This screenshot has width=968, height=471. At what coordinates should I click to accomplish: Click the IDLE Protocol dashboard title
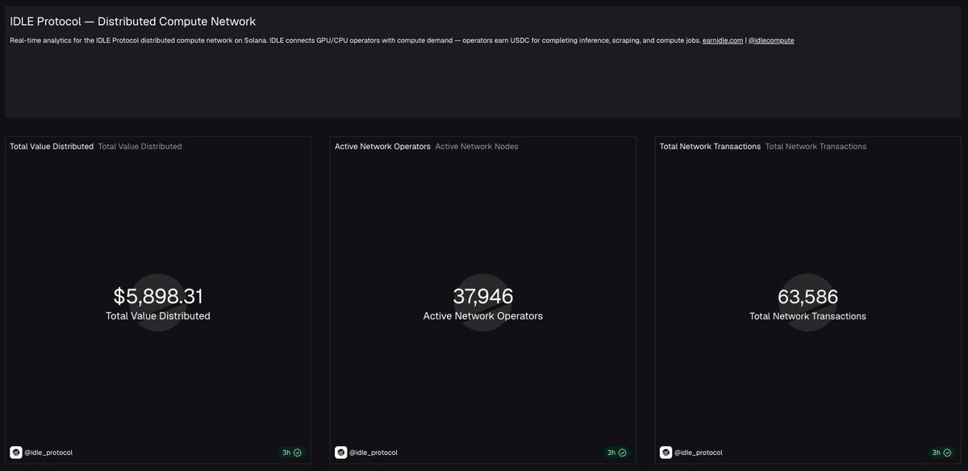coord(133,21)
